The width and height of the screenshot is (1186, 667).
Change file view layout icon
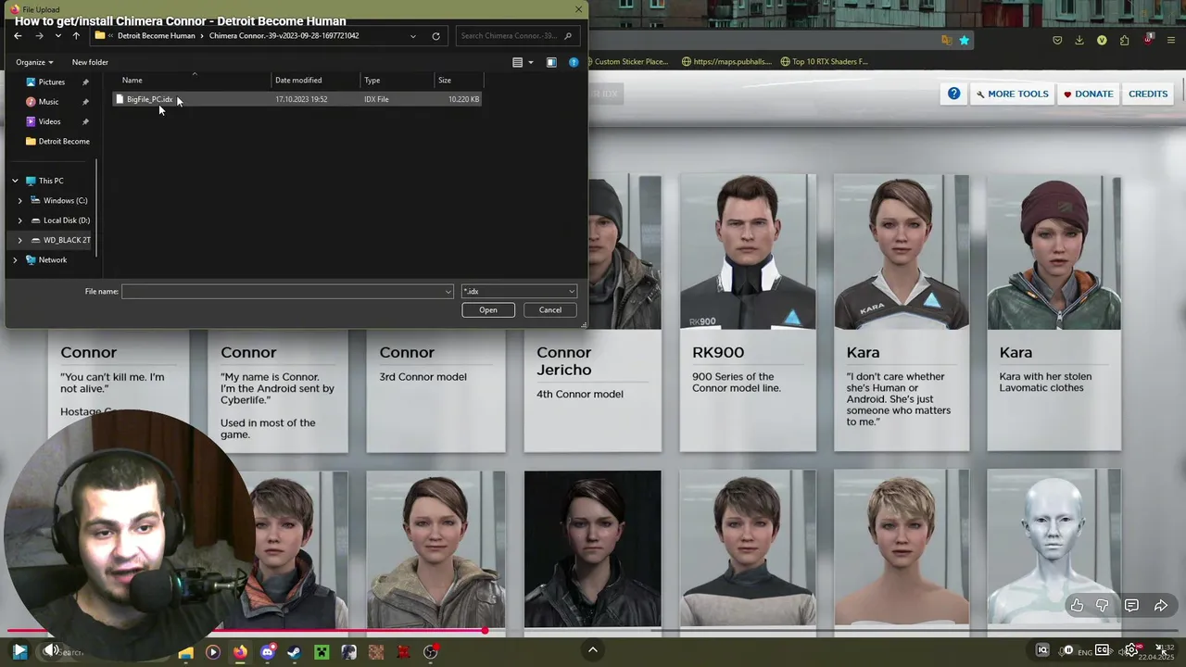point(518,62)
